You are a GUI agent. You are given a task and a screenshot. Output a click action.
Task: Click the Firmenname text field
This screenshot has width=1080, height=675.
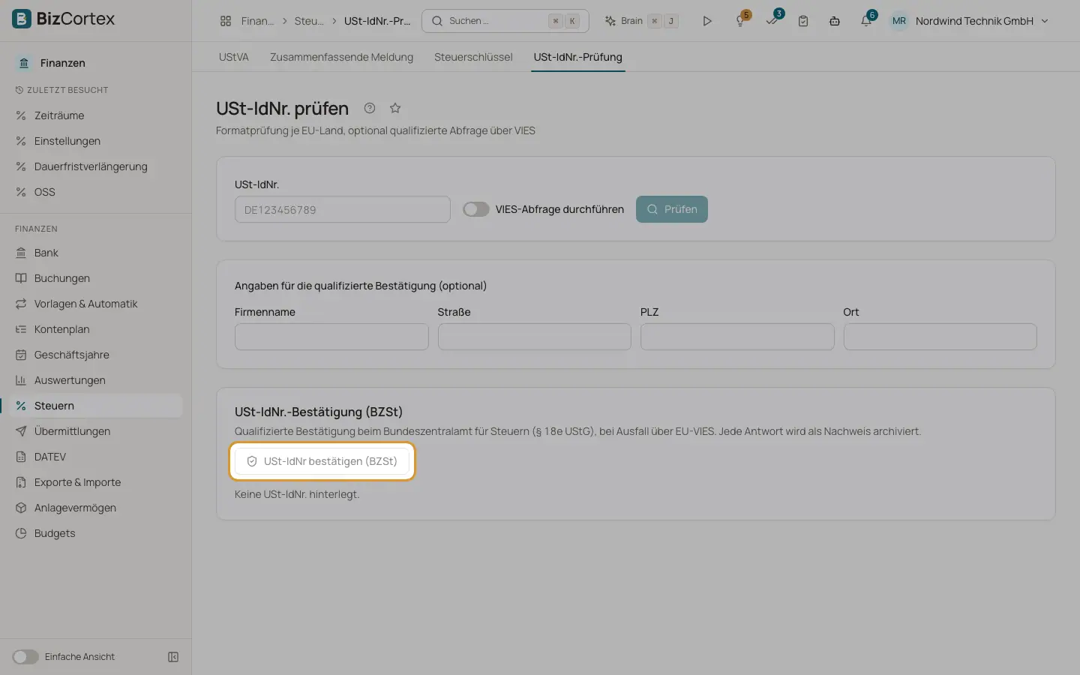tap(331, 337)
